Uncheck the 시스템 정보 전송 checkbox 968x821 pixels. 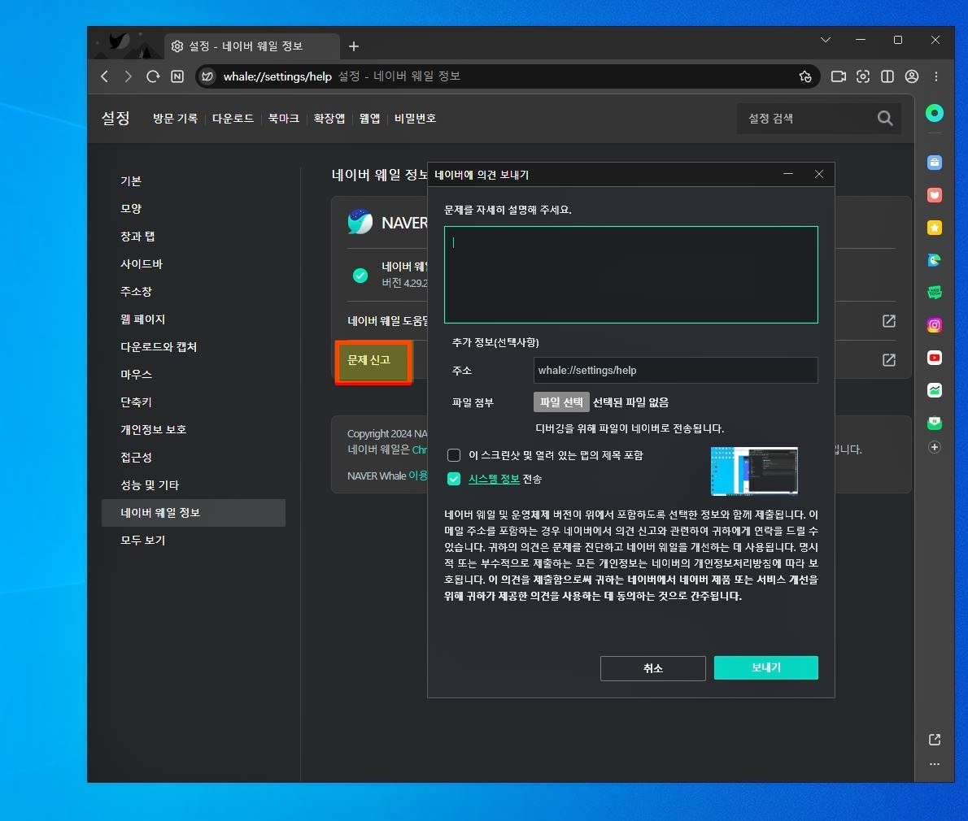[454, 479]
